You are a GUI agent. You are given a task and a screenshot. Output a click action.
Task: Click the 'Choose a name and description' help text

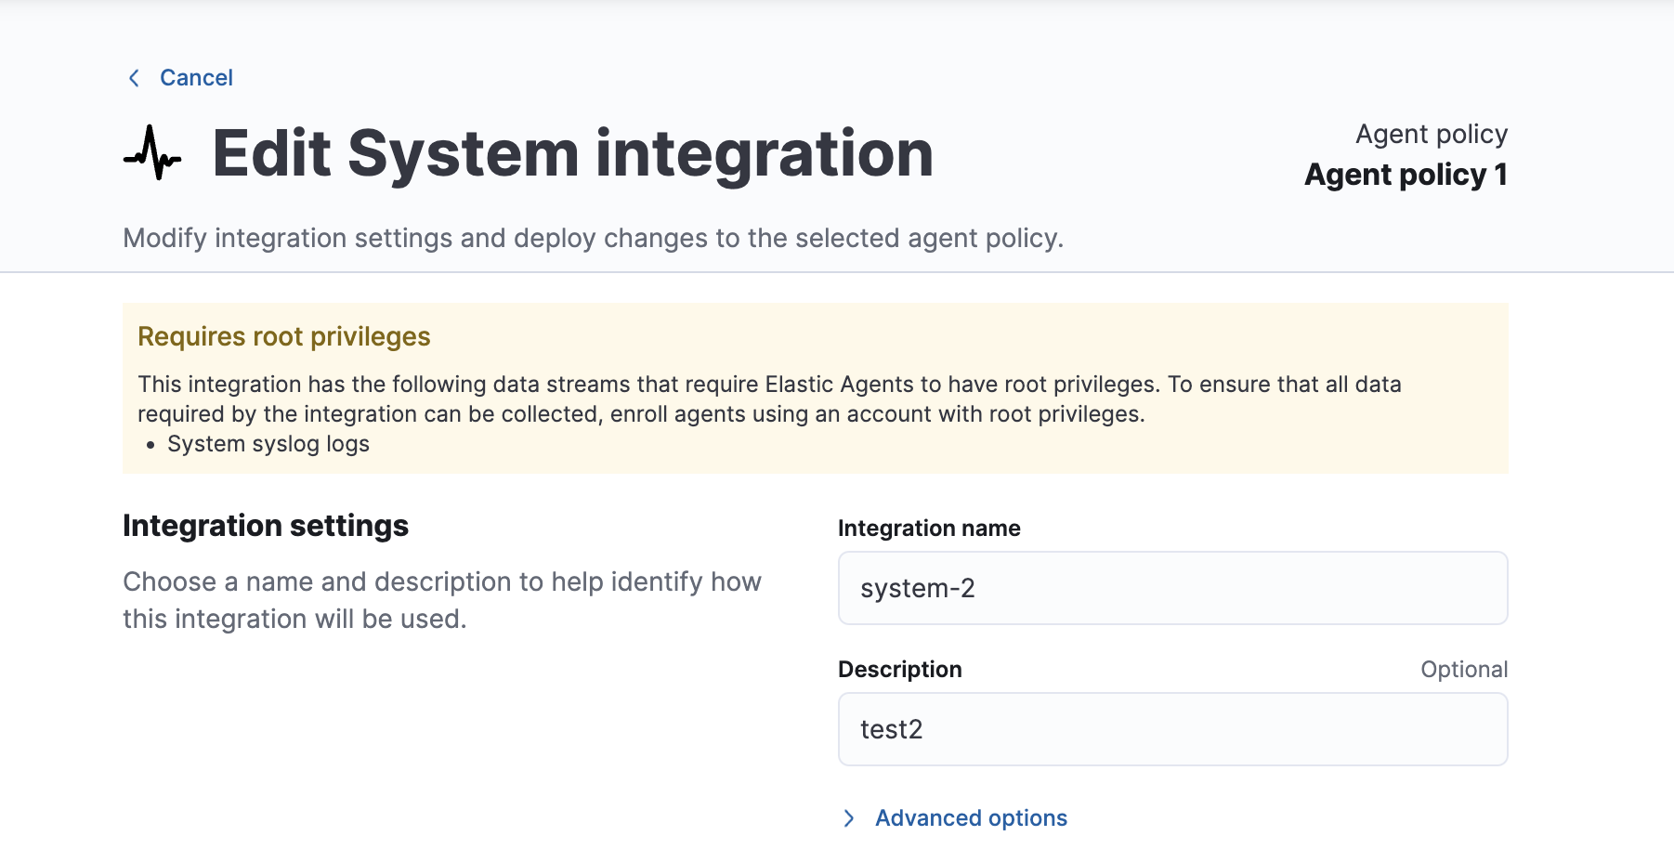coord(442,600)
